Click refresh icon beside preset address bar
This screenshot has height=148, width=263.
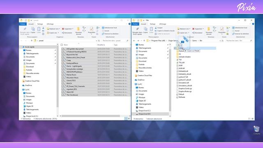point(99,41)
